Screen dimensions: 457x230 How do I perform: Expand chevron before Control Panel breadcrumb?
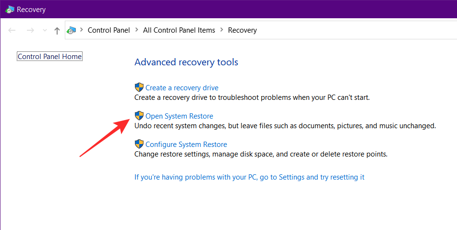point(83,30)
